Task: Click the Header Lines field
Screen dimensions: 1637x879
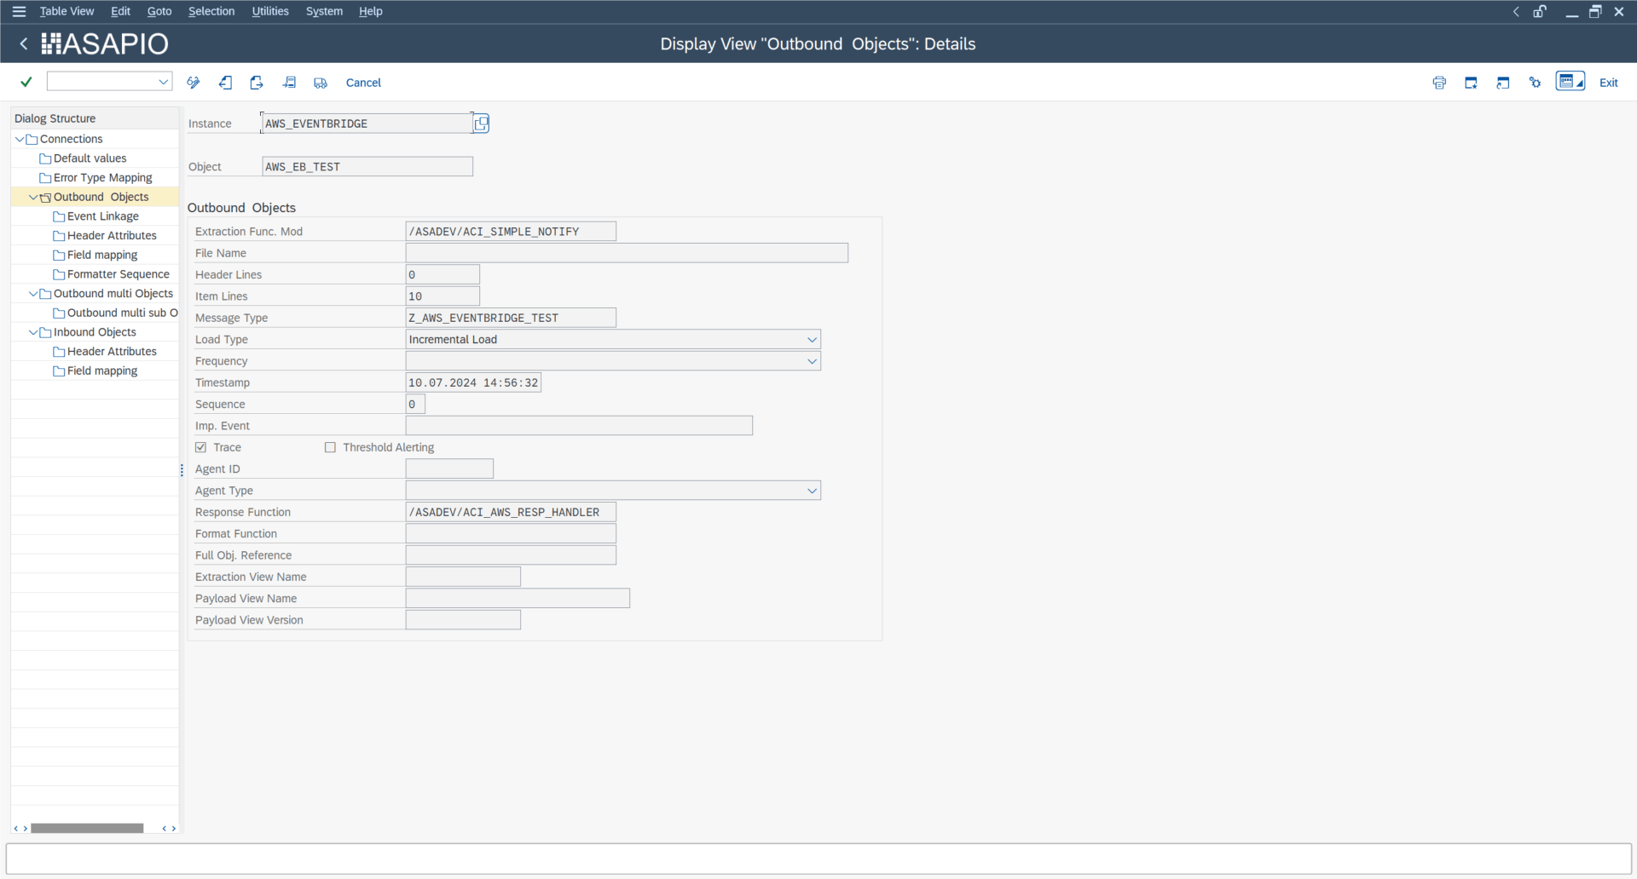Action: click(x=443, y=274)
